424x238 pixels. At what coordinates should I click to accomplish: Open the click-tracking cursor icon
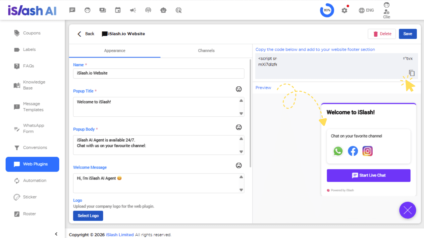(179, 10)
